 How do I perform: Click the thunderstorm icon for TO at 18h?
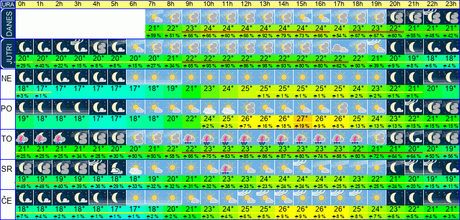(358, 137)
